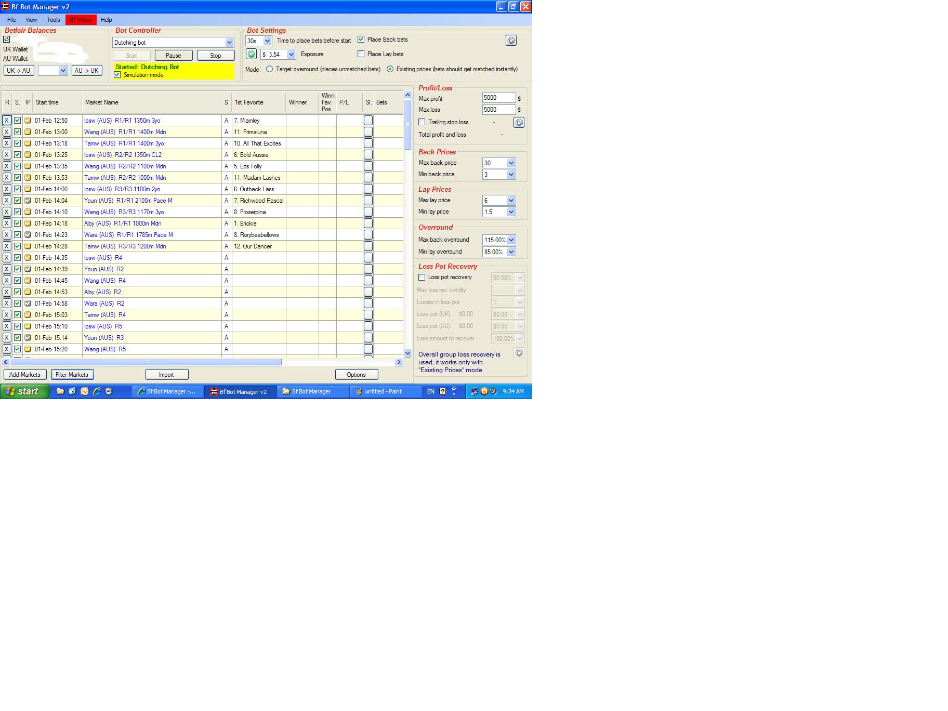Open media player quick launch icon

[109, 391]
